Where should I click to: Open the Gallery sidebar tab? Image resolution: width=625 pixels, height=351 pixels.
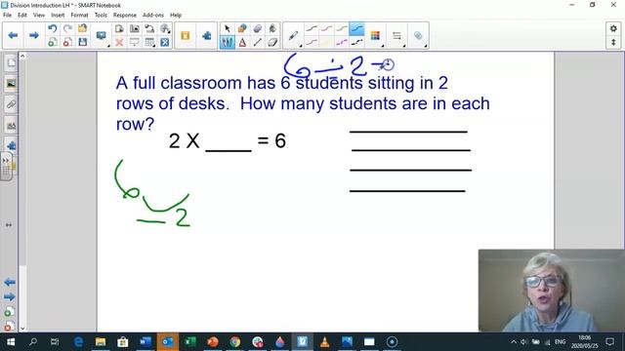coord(11,84)
